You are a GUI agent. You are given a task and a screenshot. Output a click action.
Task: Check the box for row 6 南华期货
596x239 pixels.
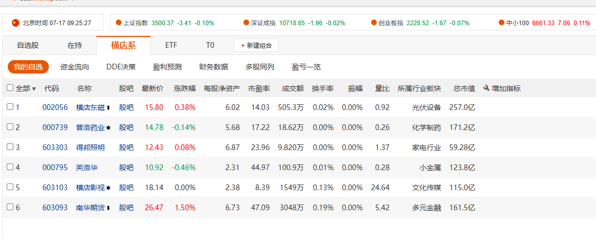10,207
